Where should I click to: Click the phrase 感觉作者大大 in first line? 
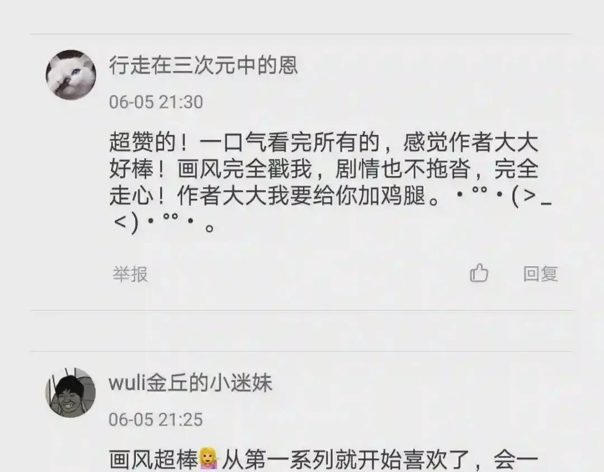[x=470, y=142]
